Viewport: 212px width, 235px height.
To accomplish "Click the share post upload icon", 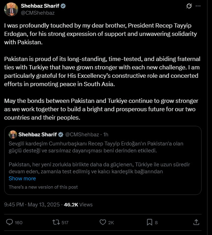I will click(x=196, y=222).
